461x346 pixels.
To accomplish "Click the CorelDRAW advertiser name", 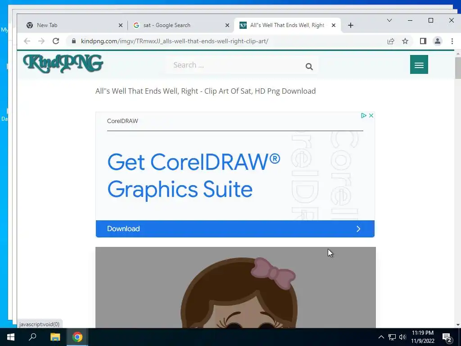I will coord(122,121).
